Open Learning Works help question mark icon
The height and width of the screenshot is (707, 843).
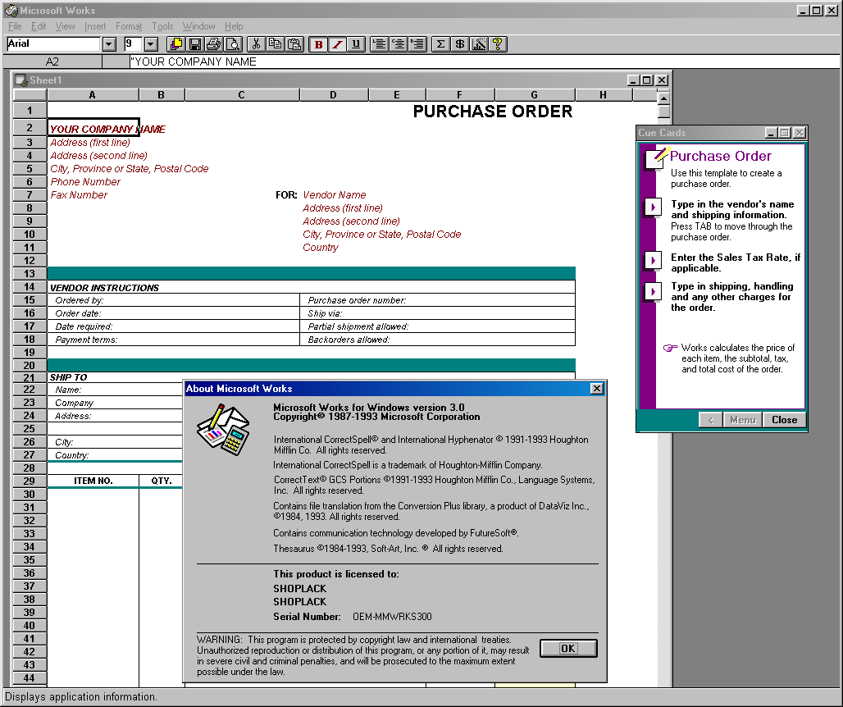498,44
